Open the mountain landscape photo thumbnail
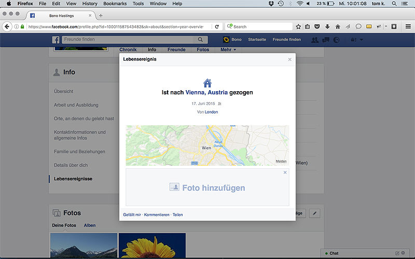The image size is (415, 259). pyautogui.click(x=84, y=245)
